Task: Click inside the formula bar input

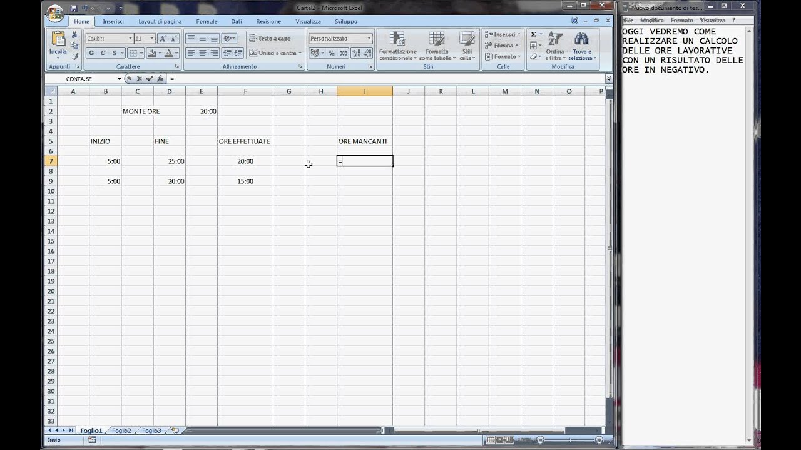Action: pyautogui.click(x=386, y=79)
